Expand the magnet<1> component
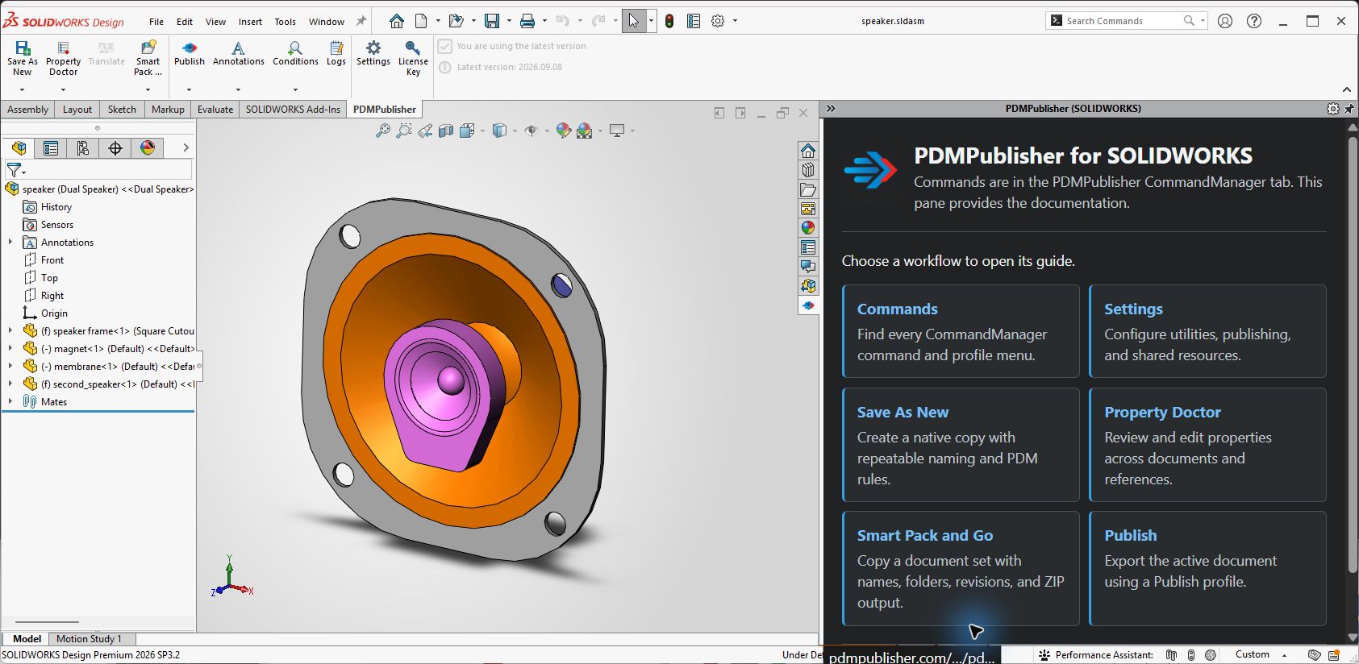Screen dimensions: 1359x664 click(10, 348)
